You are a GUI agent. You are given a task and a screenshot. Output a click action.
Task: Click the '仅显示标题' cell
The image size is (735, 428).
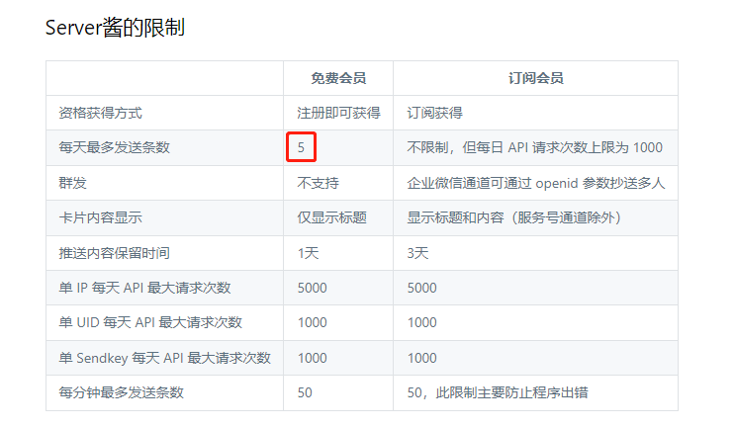(x=331, y=217)
